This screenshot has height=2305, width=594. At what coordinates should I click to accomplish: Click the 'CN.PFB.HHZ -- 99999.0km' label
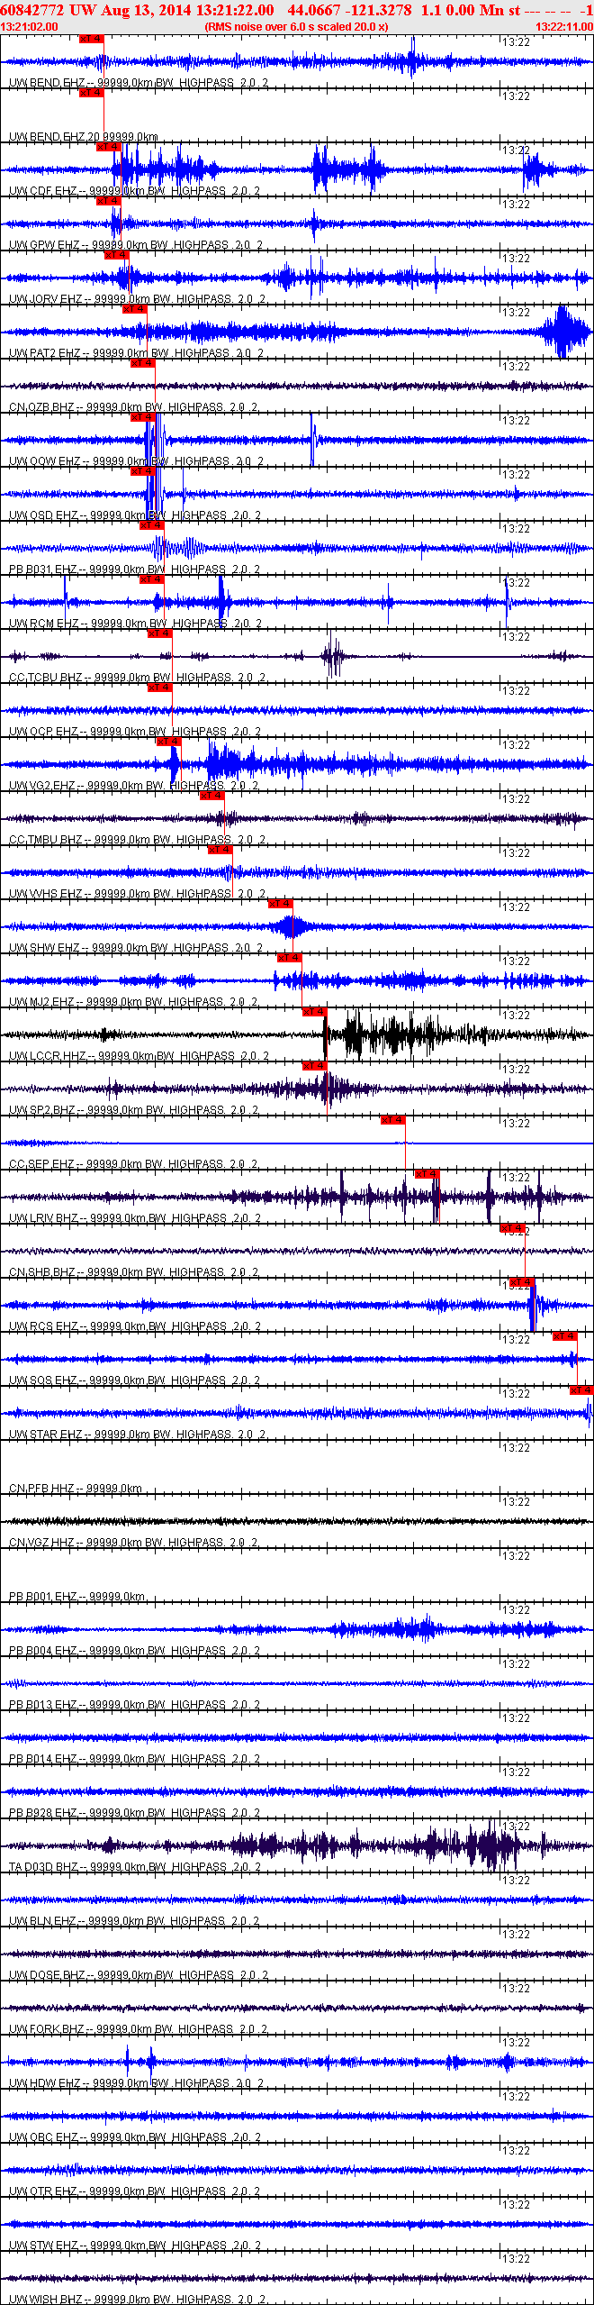(76, 1489)
